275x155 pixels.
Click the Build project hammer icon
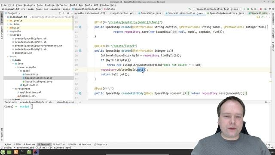189,9
